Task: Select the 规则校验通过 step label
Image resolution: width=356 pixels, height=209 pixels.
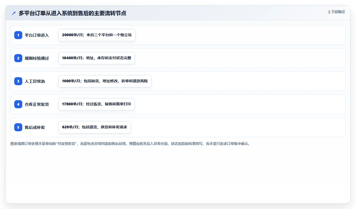Action: [37, 58]
